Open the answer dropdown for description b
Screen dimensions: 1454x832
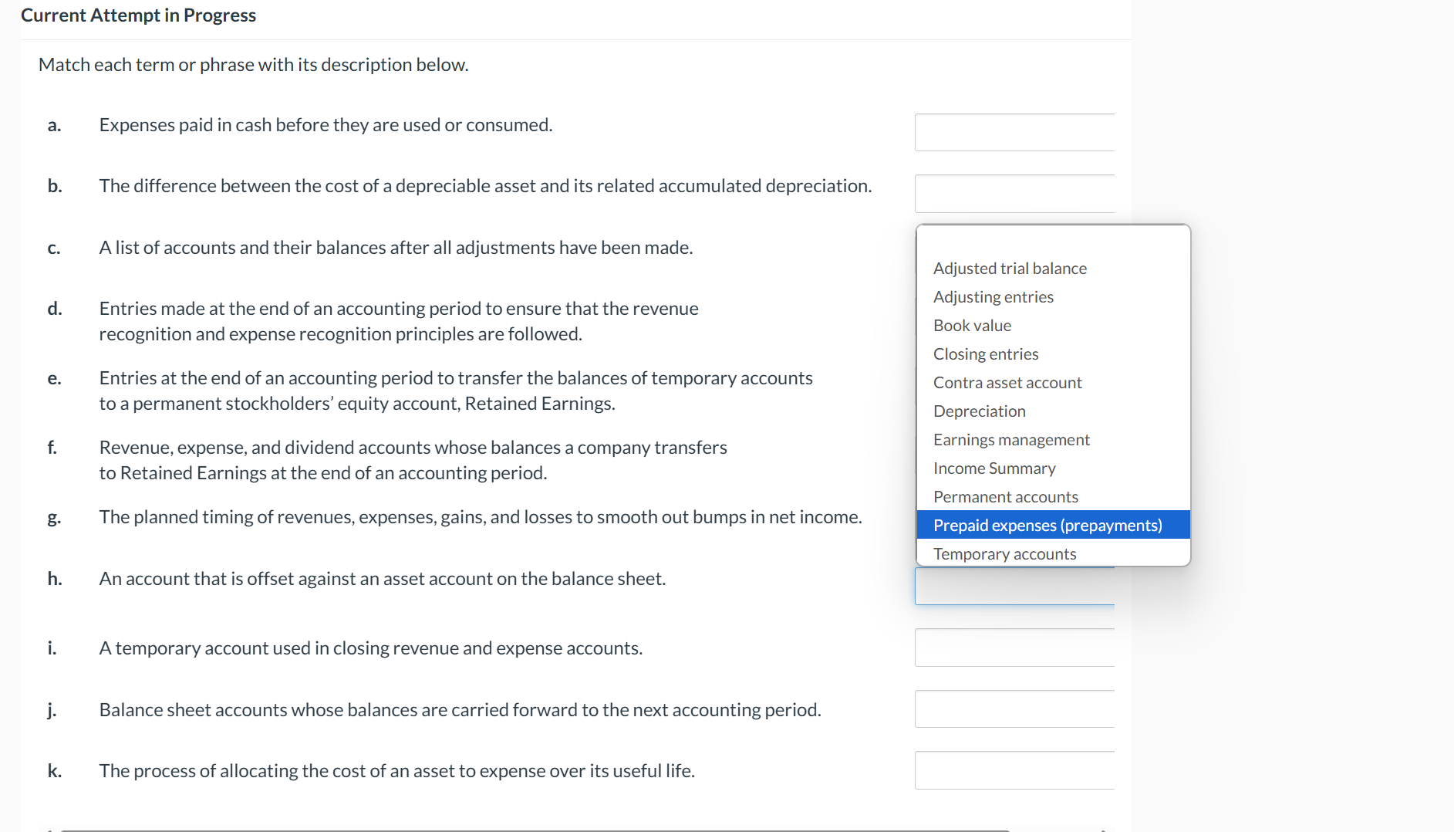pyautogui.click(x=1014, y=194)
